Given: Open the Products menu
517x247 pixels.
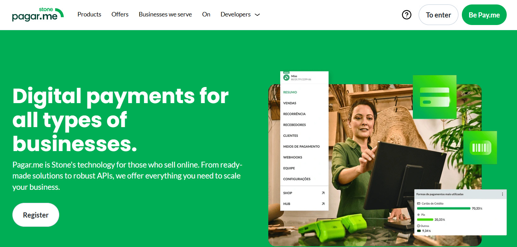Looking at the screenshot, I should tap(89, 14).
